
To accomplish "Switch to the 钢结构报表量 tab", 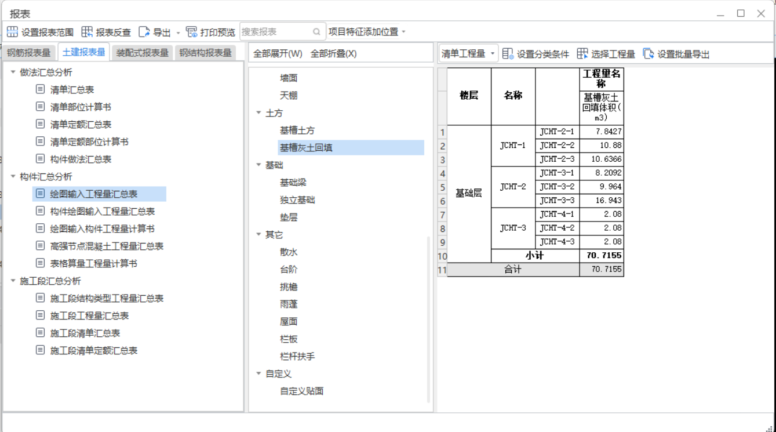I will click(205, 53).
